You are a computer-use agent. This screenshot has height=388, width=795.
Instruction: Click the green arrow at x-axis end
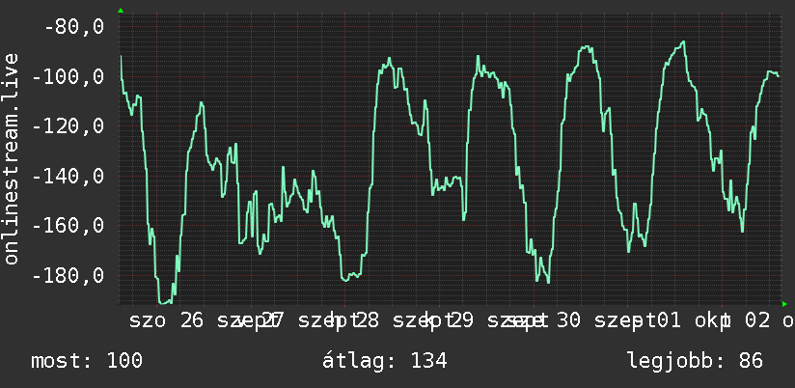(x=784, y=304)
